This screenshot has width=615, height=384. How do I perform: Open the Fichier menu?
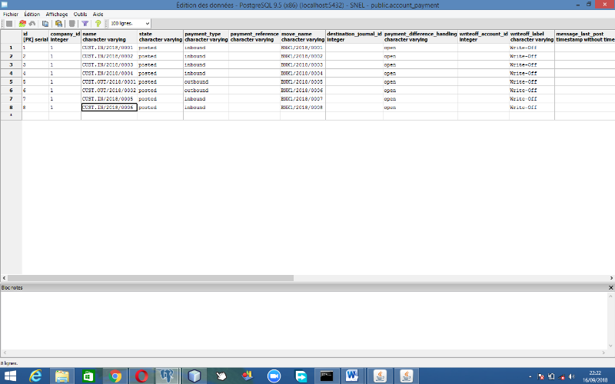click(x=11, y=14)
